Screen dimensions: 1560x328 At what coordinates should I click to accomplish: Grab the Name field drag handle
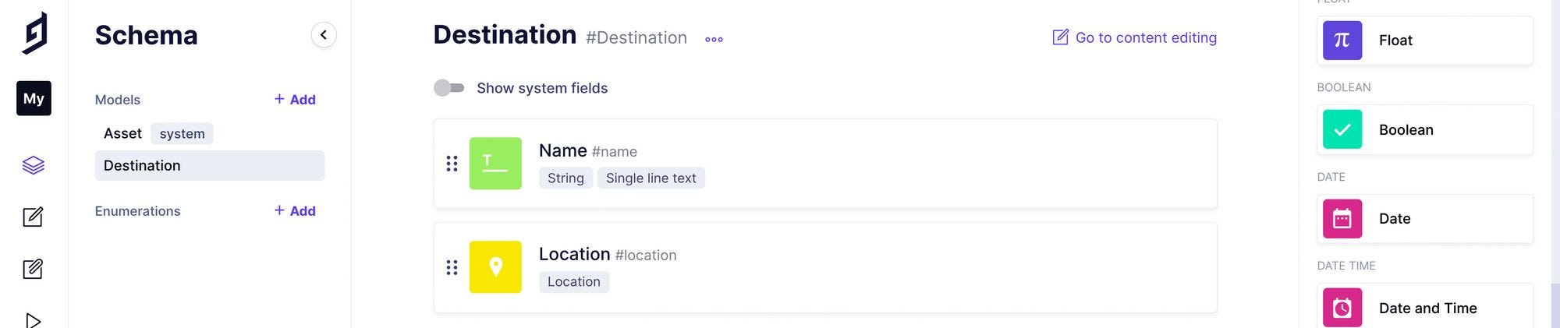[452, 164]
